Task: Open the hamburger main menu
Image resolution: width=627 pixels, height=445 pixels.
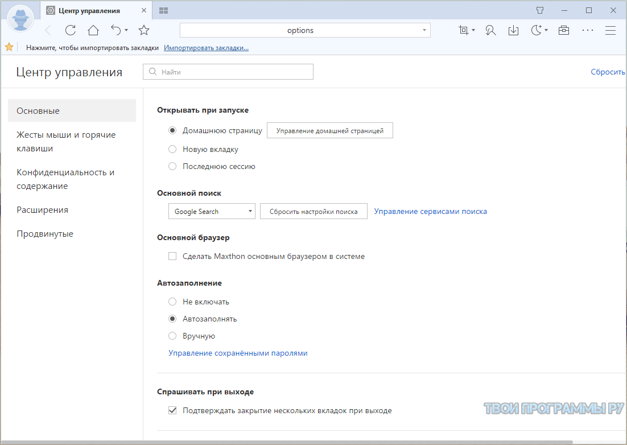Action: click(x=610, y=30)
